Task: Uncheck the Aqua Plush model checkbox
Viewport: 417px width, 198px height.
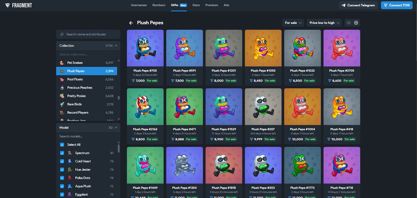Action: click(62, 187)
